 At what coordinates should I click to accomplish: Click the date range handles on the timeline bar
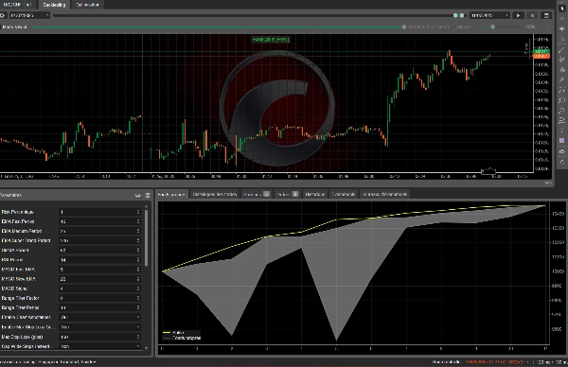click(458, 15)
